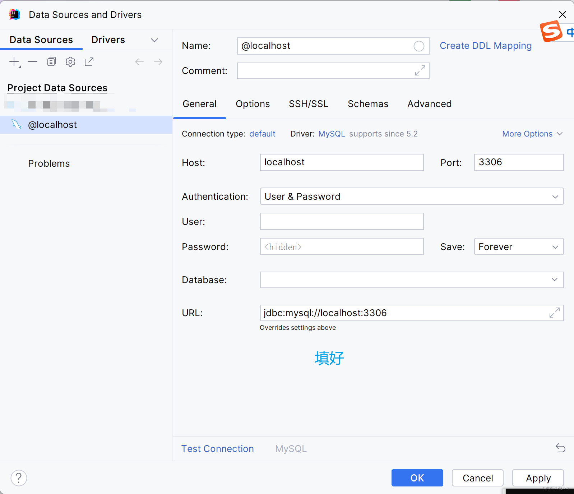Switch to the Drivers tab
Image resolution: width=574 pixels, height=494 pixels.
click(x=108, y=40)
